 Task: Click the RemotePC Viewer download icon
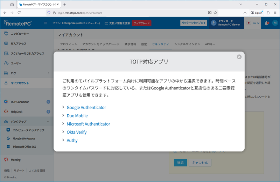coord(213,23)
